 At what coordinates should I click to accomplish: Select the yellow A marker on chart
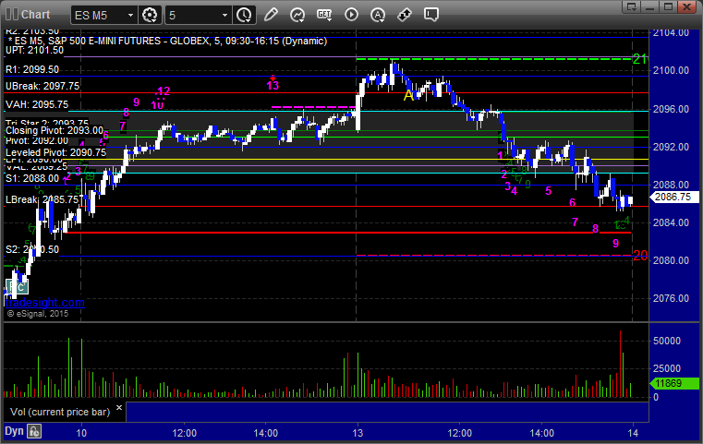(408, 95)
